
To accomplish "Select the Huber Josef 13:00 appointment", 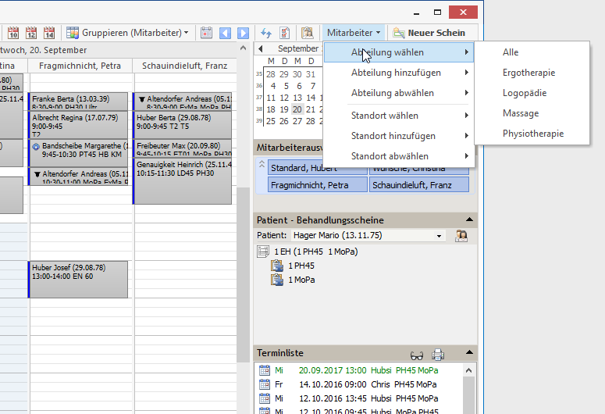I will [x=78, y=279].
